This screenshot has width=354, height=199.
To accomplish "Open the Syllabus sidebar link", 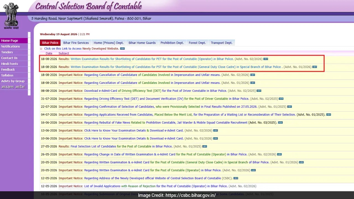I will coord(14,75).
